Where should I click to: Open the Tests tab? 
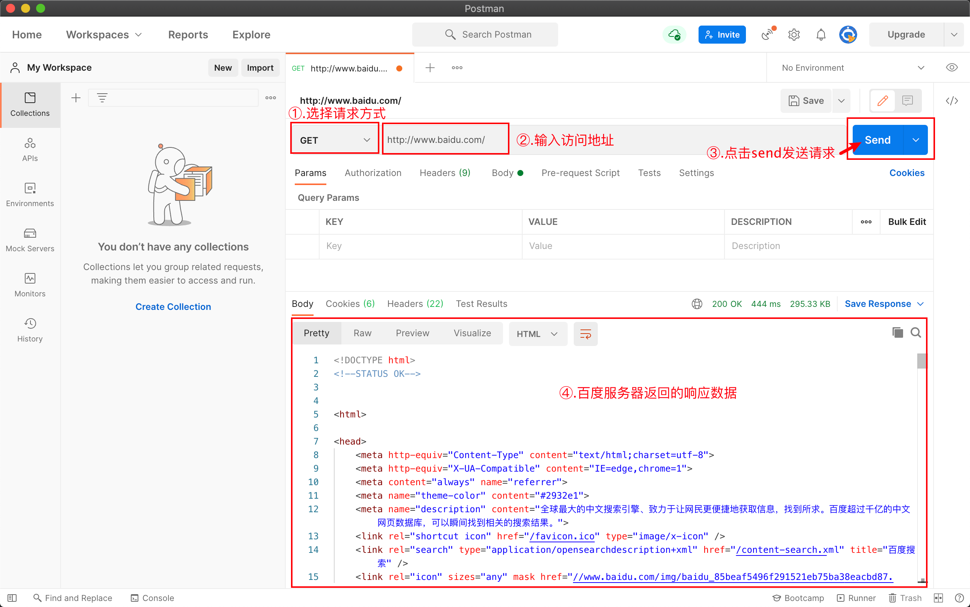tap(649, 173)
